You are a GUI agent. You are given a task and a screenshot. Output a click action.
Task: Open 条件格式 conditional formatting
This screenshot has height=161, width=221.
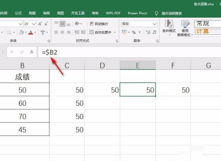point(169,28)
